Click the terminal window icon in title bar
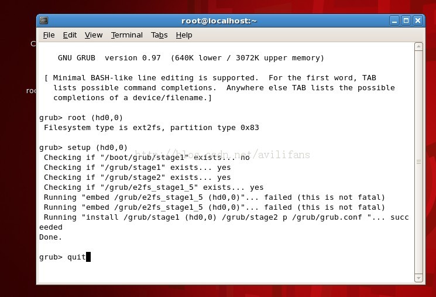Viewport: 436px width, 297px height. click(x=44, y=21)
